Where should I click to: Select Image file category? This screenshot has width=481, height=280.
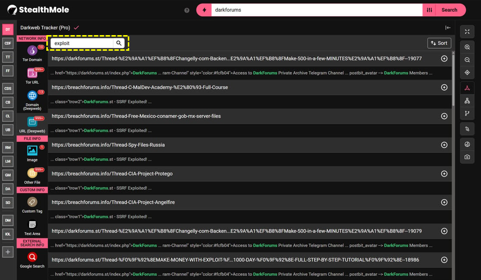(32, 153)
